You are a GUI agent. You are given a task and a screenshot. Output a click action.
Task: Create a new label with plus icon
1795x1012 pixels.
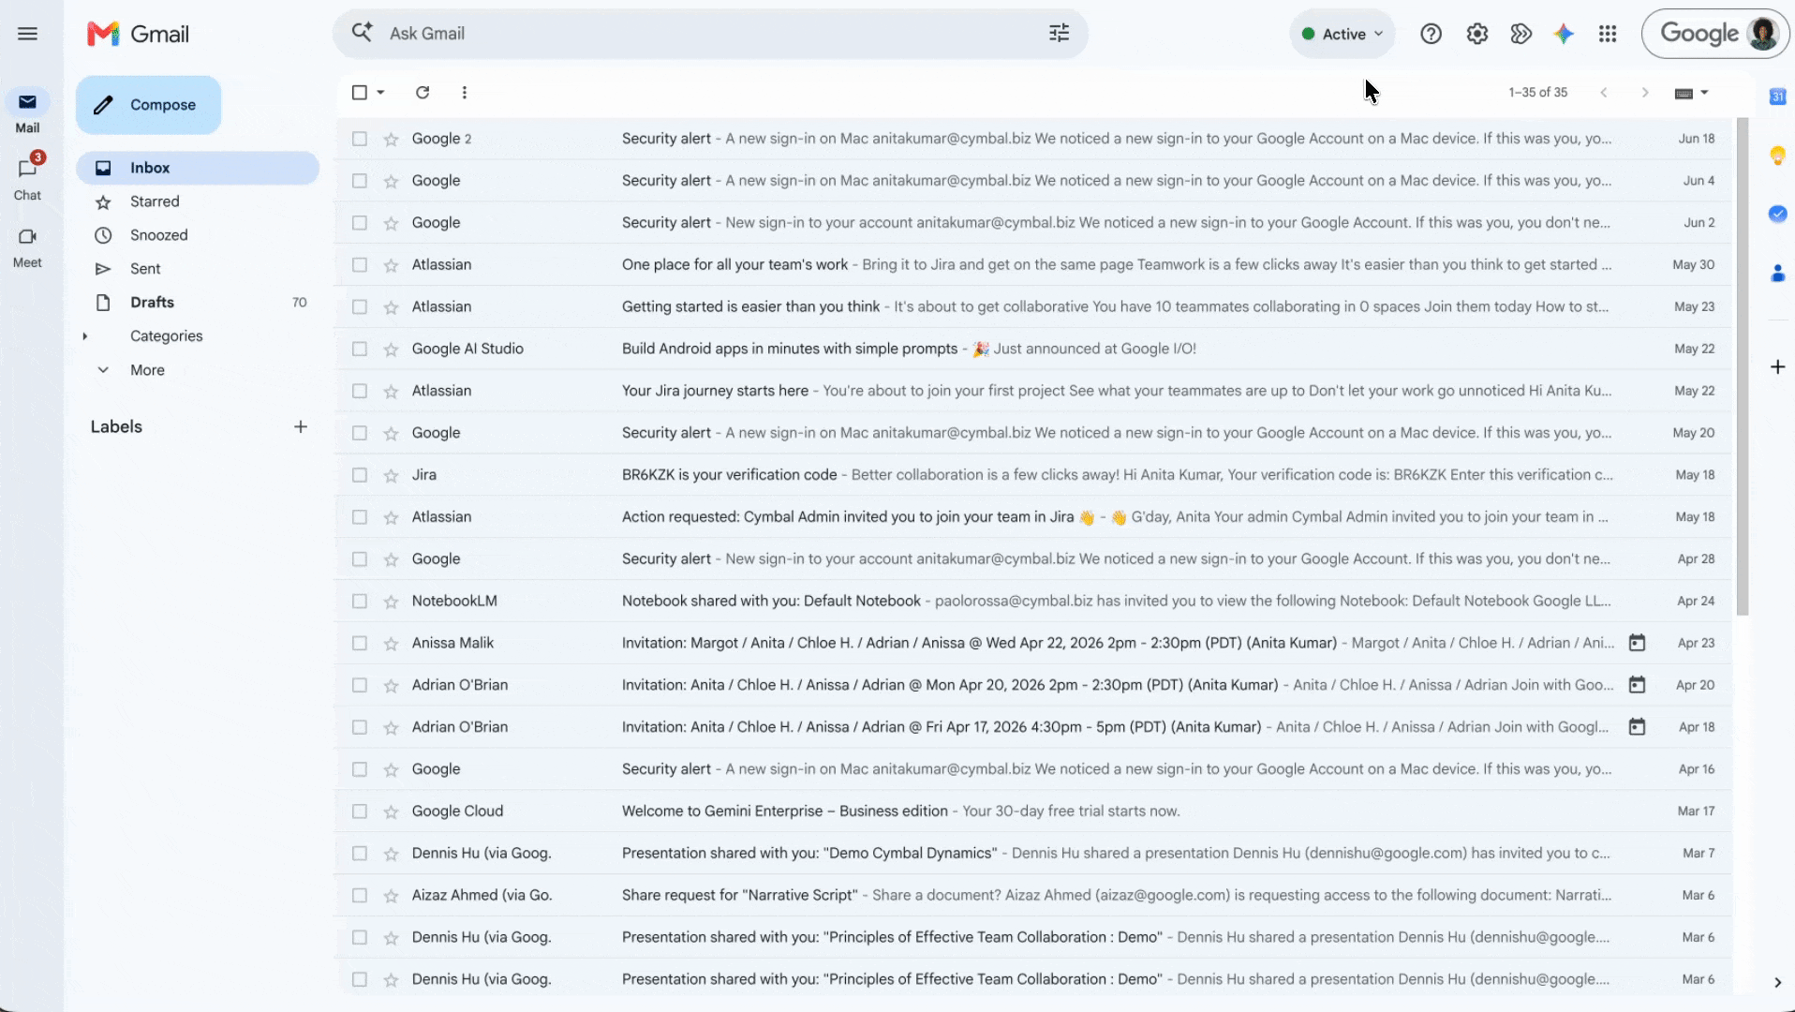point(300,426)
